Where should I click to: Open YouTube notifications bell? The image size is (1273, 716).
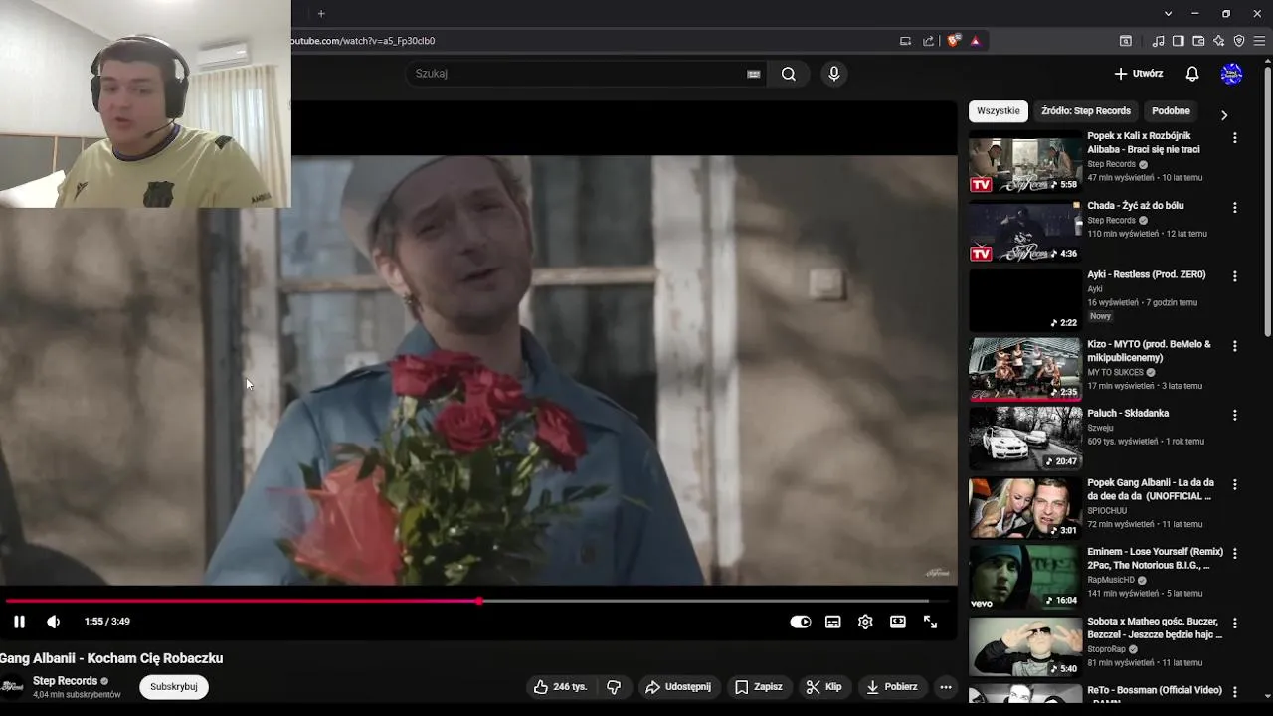point(1192,74)
